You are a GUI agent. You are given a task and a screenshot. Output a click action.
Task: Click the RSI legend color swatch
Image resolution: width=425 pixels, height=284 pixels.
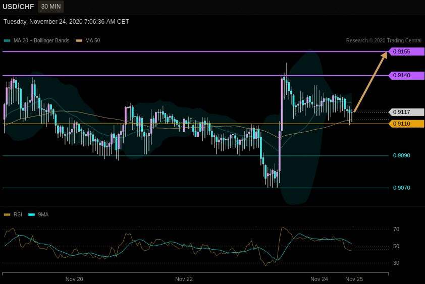coord(7,214)
